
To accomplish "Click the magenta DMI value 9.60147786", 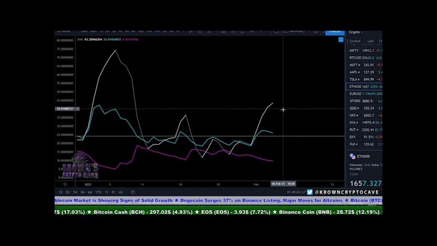I will [130, 39].
